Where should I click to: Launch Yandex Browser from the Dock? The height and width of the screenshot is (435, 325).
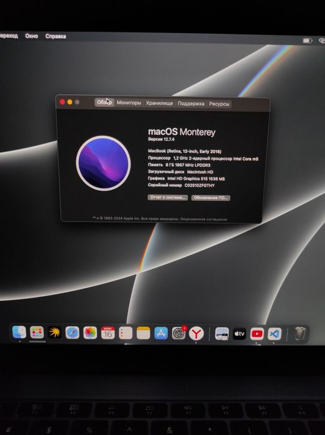coord(196,334)
